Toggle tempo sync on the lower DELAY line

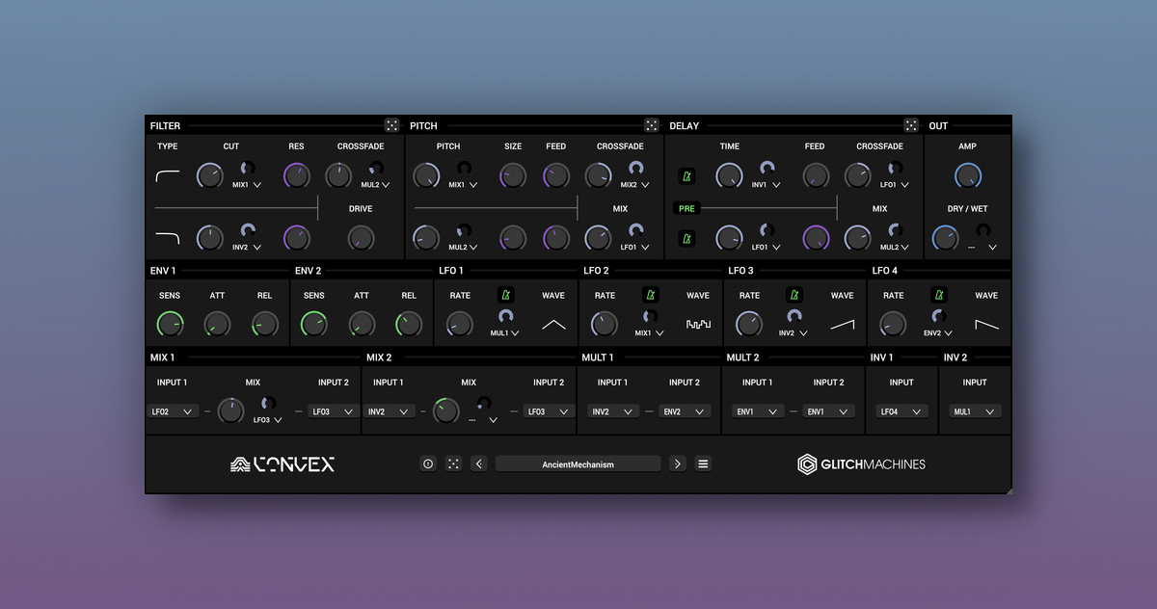pyautogui.click(x=686, y=238)
